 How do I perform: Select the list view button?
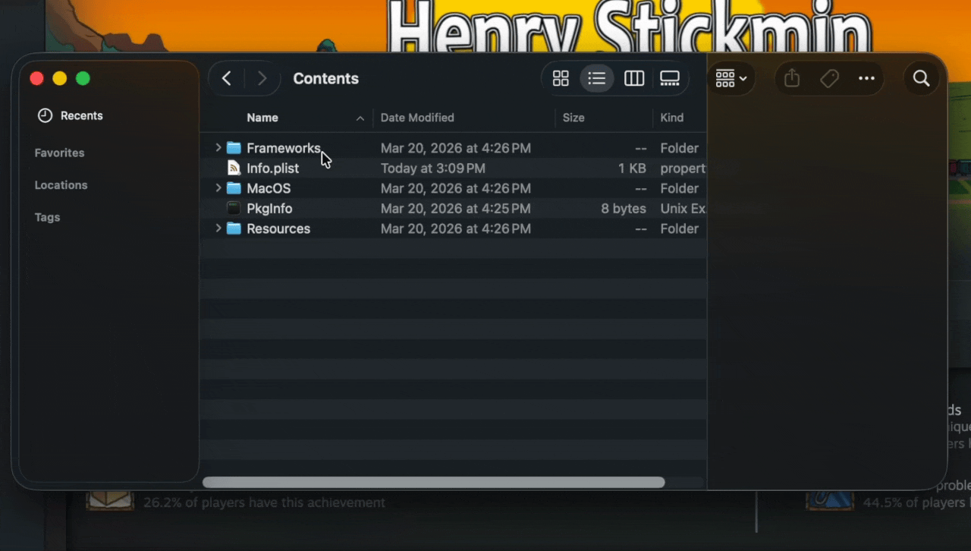tap(597, 78)
